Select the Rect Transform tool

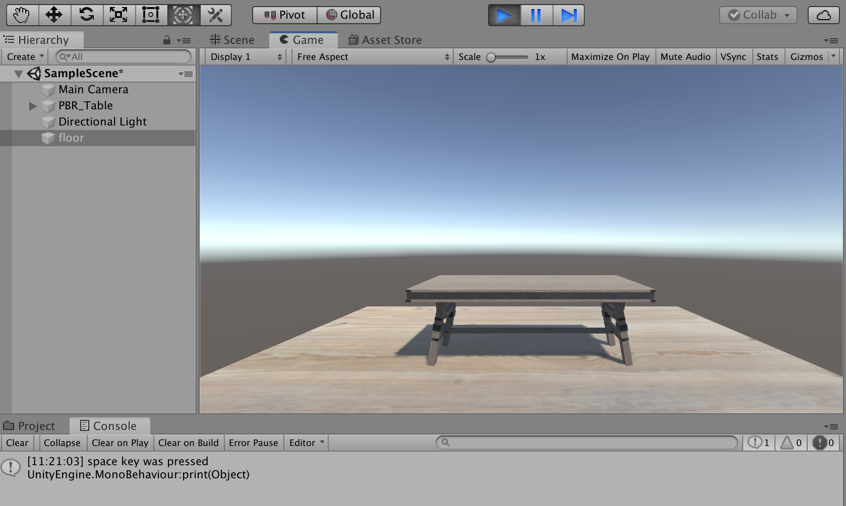(151, 15)
